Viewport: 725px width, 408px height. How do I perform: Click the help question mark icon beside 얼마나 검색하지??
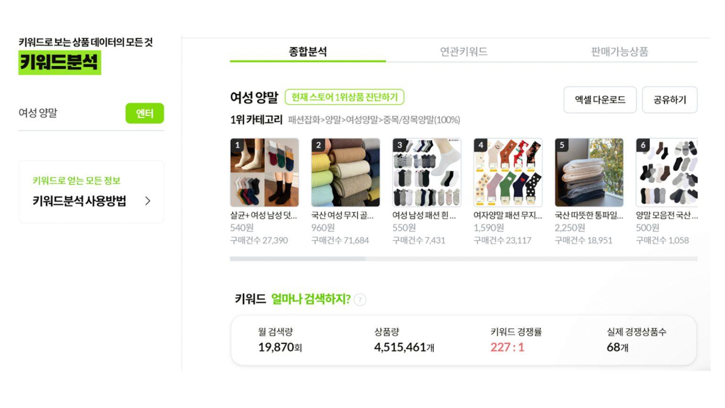(360, 300)
